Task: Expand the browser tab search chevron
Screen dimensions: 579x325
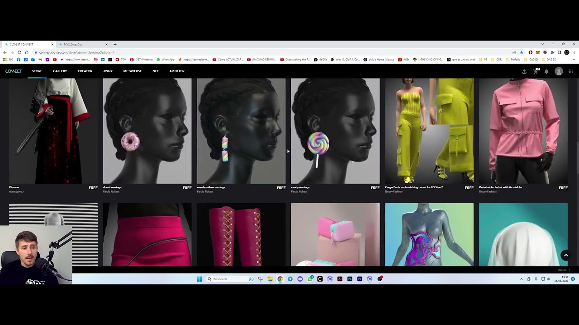Action: (x=542, y=44)
